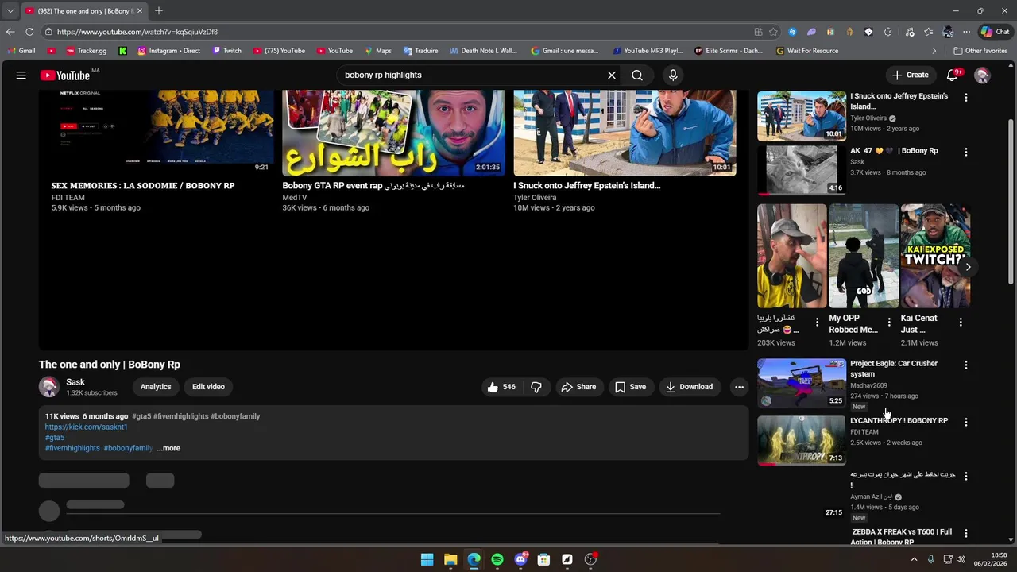
Task: Open YouTube notifications bell
Action: click(953, 75)
